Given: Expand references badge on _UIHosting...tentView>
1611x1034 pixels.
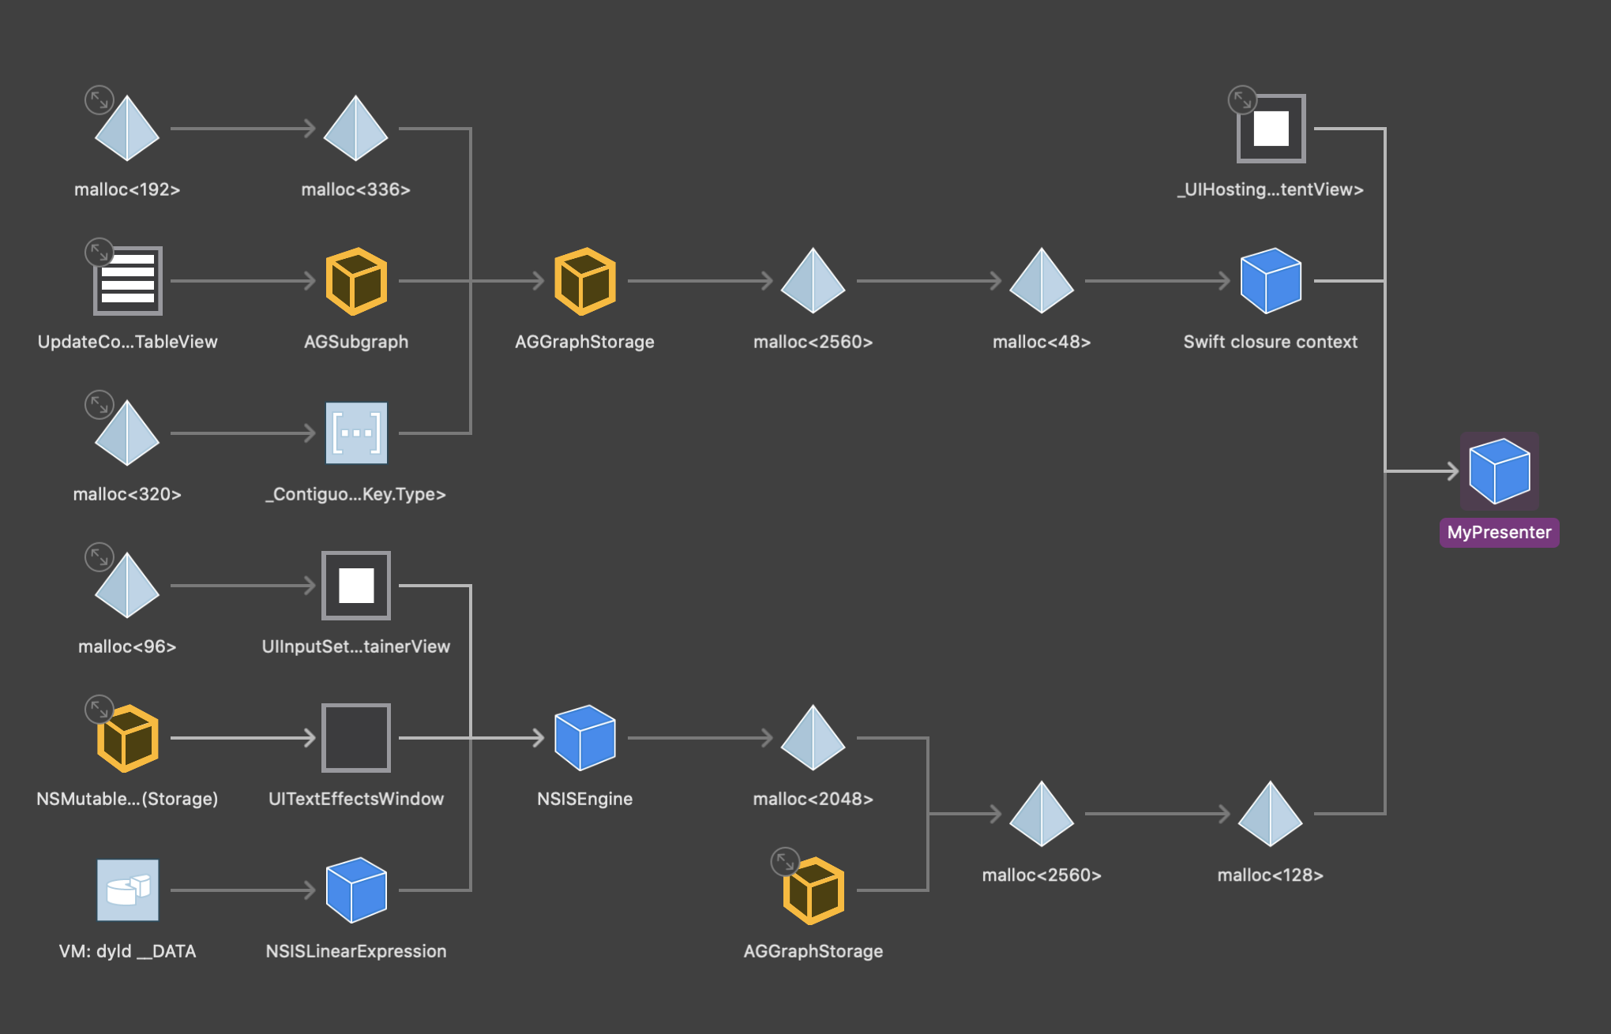Looking at the screenshot, I should coord(1243,100).
